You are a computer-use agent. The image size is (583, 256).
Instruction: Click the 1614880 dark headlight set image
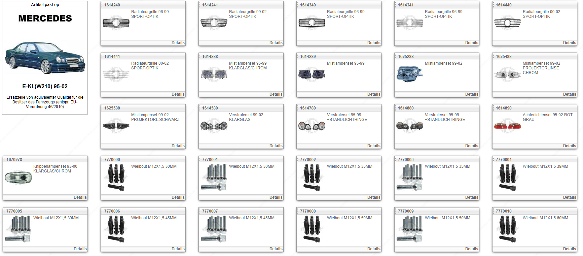pos(410,126)
